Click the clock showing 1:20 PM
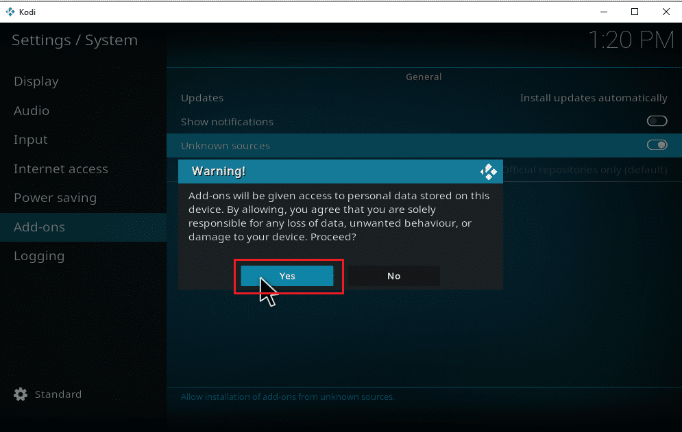This screenshot has width=682, height=432. coord(631,40)
